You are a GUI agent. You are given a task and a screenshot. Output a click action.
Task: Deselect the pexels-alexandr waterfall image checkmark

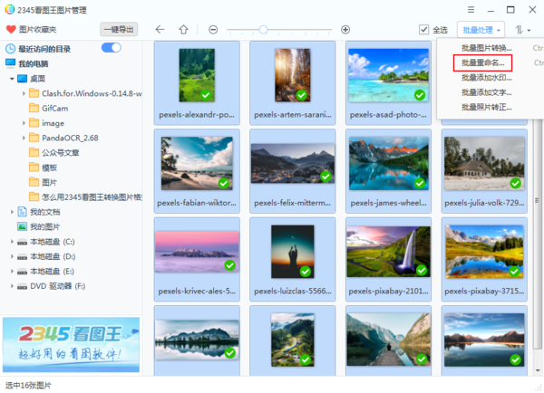coord(206,95)
